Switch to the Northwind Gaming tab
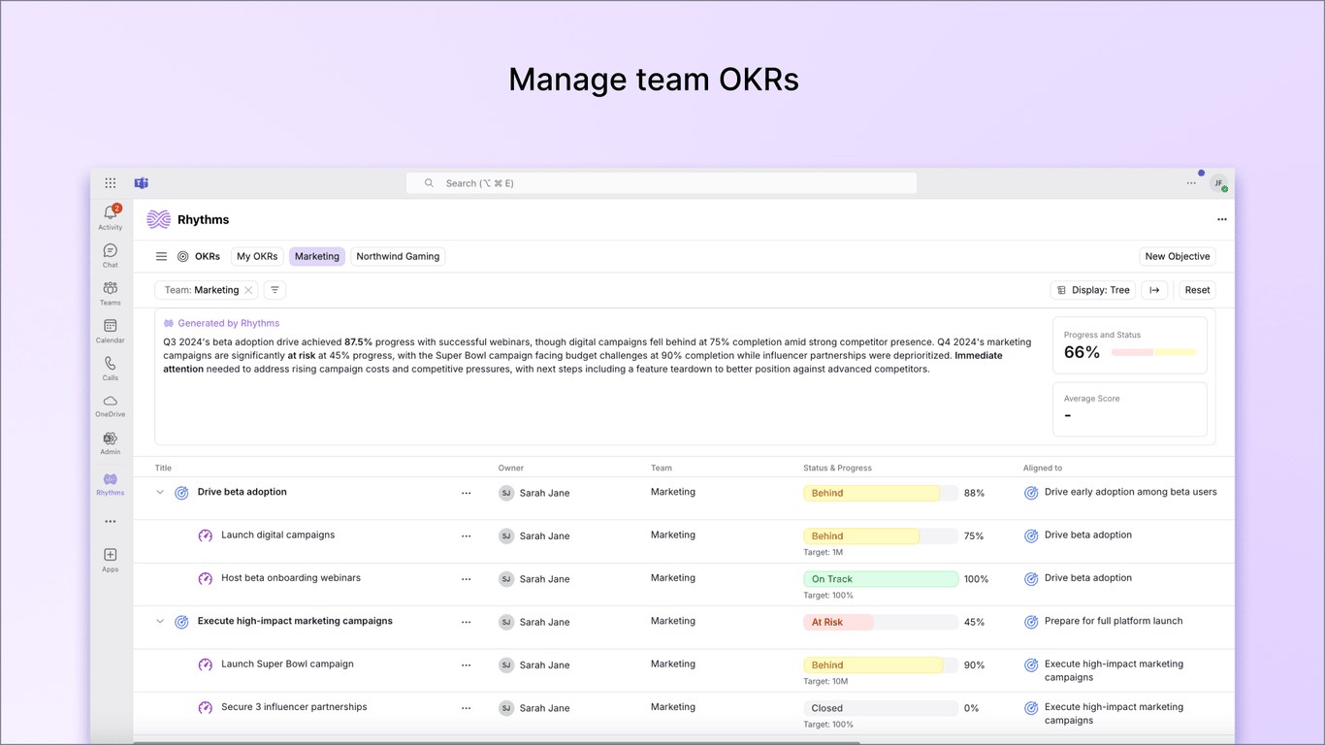Viewport: 1325px width, 745px height. coord(398,257)
